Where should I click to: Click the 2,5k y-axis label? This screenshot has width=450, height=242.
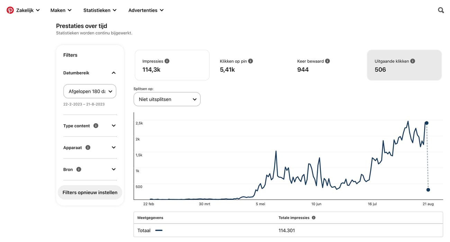tap(139, 123)
